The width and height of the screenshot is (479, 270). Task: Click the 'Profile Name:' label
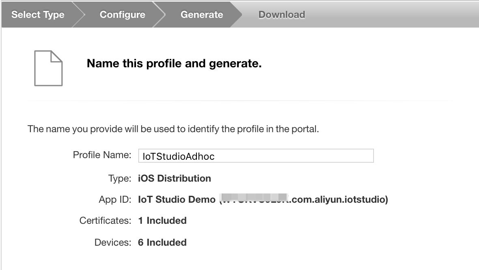coord(102,155)
